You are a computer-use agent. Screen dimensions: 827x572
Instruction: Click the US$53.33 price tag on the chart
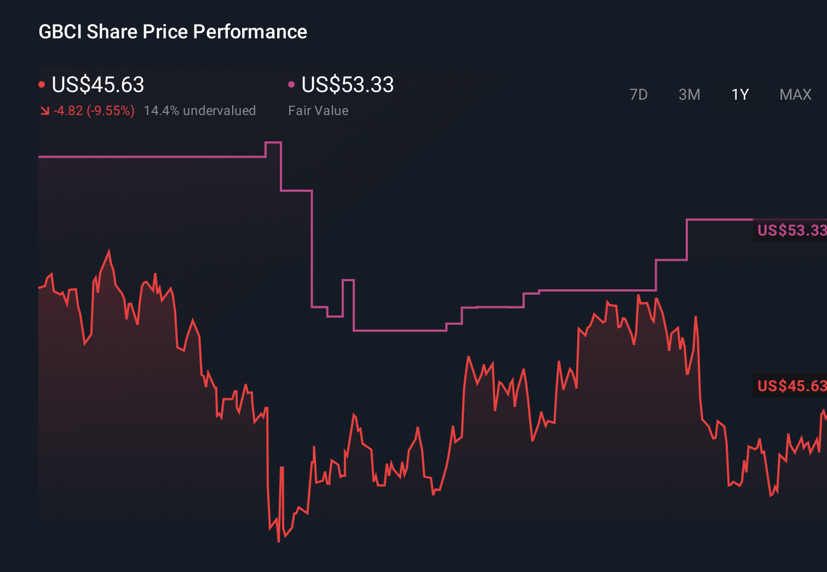(790, 231)
